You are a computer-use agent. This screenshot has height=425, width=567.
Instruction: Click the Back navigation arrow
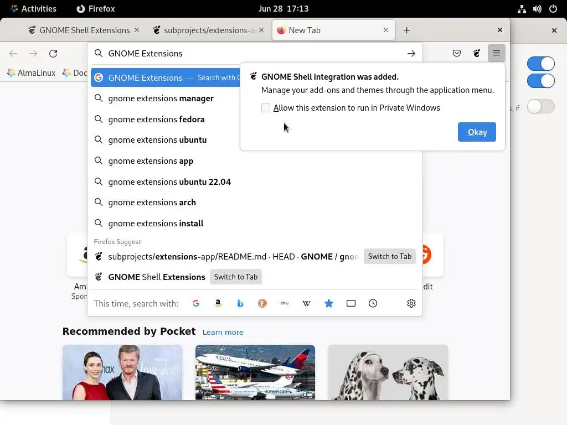(x=13, y=54)
